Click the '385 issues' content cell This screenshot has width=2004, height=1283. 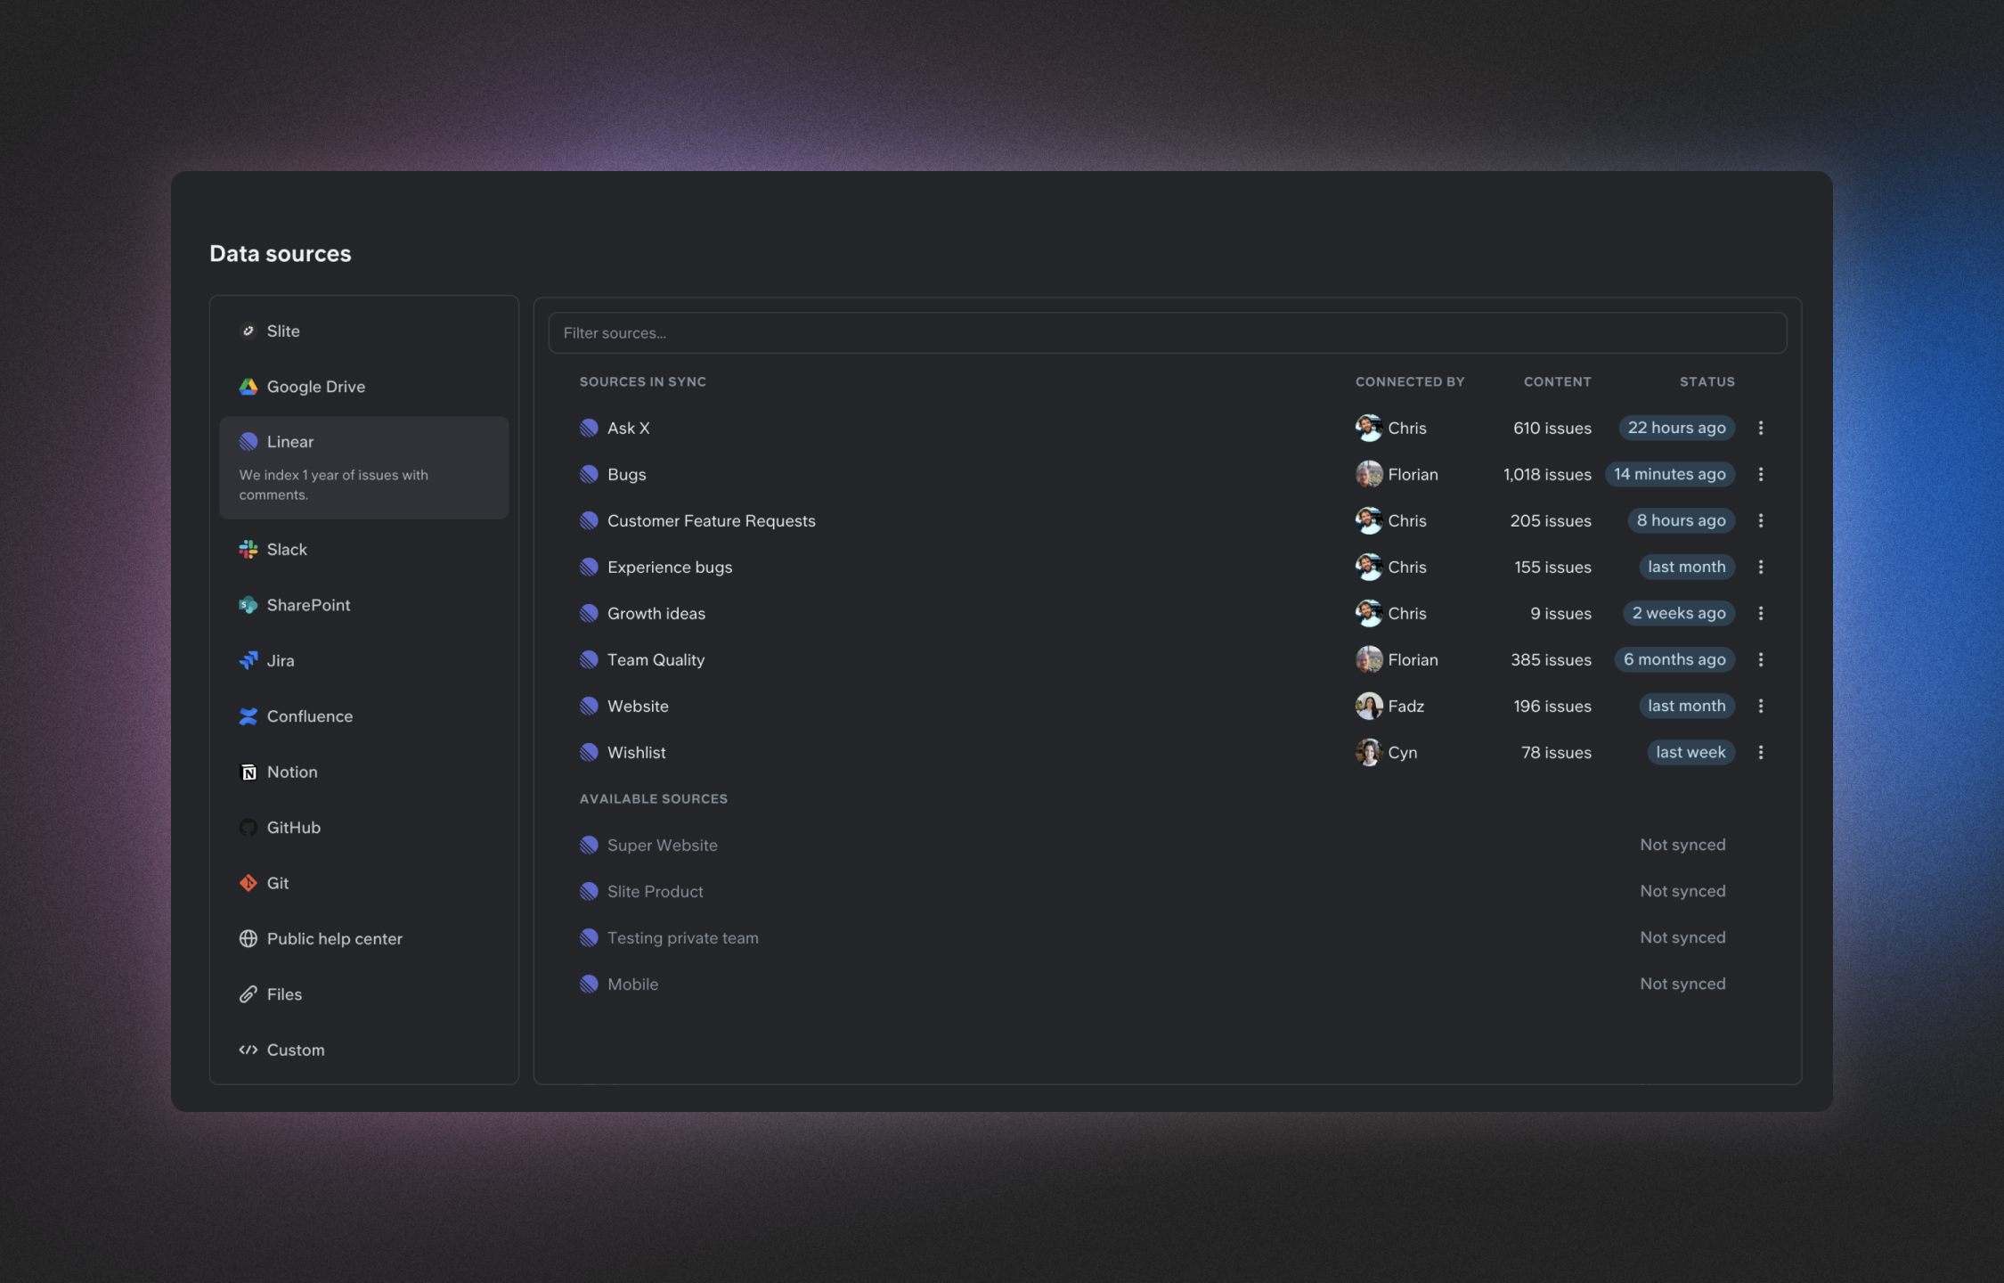(x=1551, y=659)
